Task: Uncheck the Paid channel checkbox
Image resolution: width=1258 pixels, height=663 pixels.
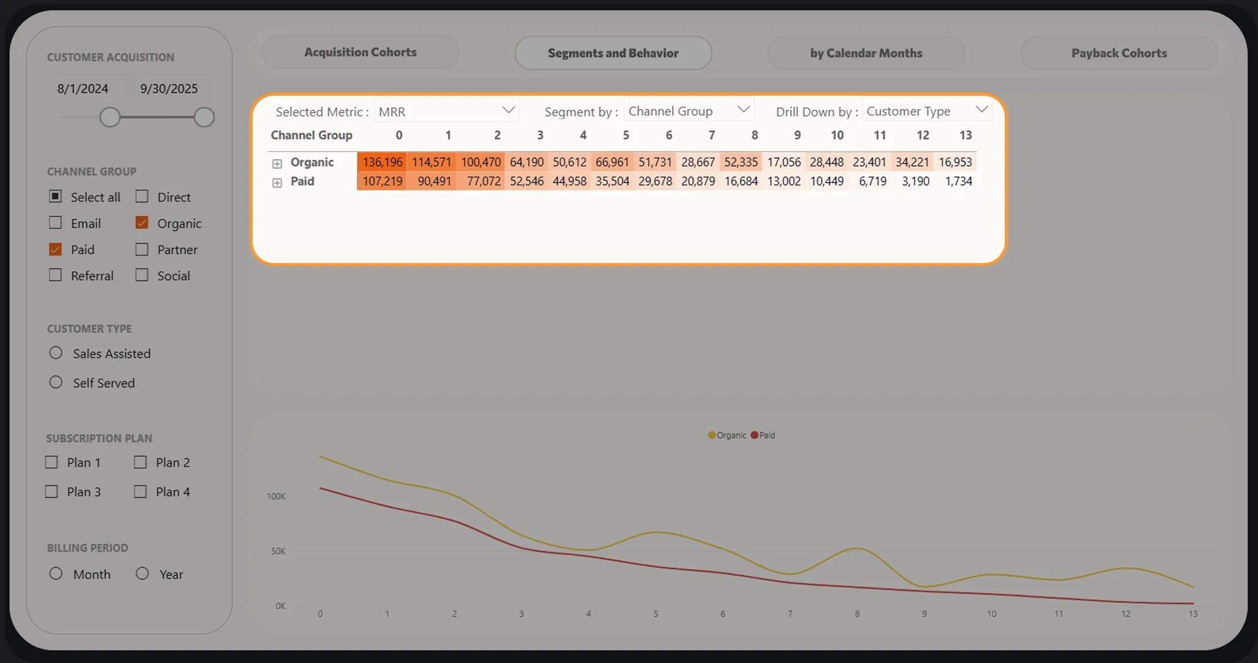Action: [x=55, y=249]
